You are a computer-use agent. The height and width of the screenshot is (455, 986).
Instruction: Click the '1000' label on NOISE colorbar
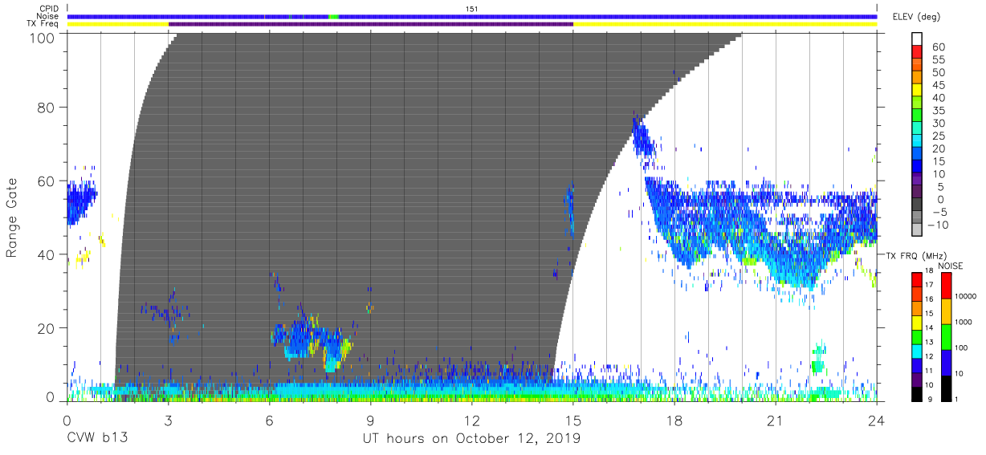point(964,322)
